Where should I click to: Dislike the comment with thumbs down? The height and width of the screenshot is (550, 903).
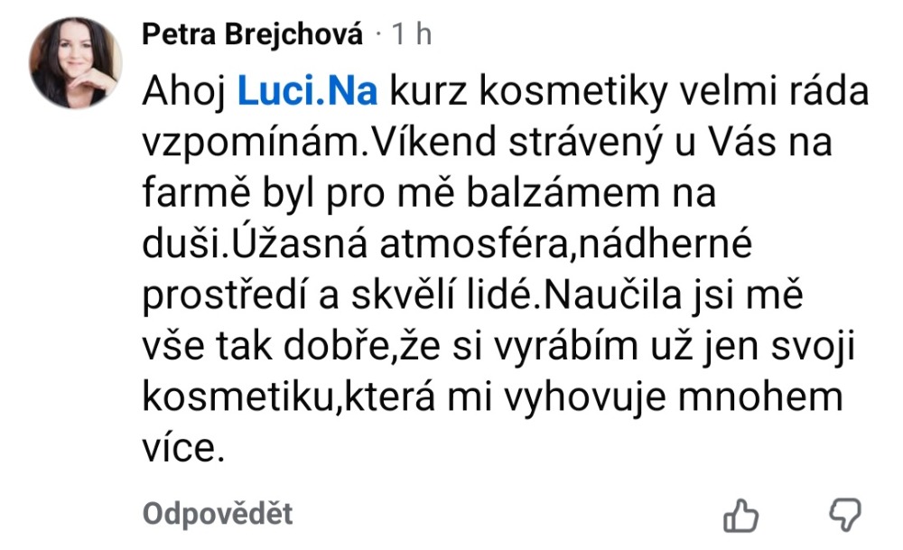pos(845,515)
